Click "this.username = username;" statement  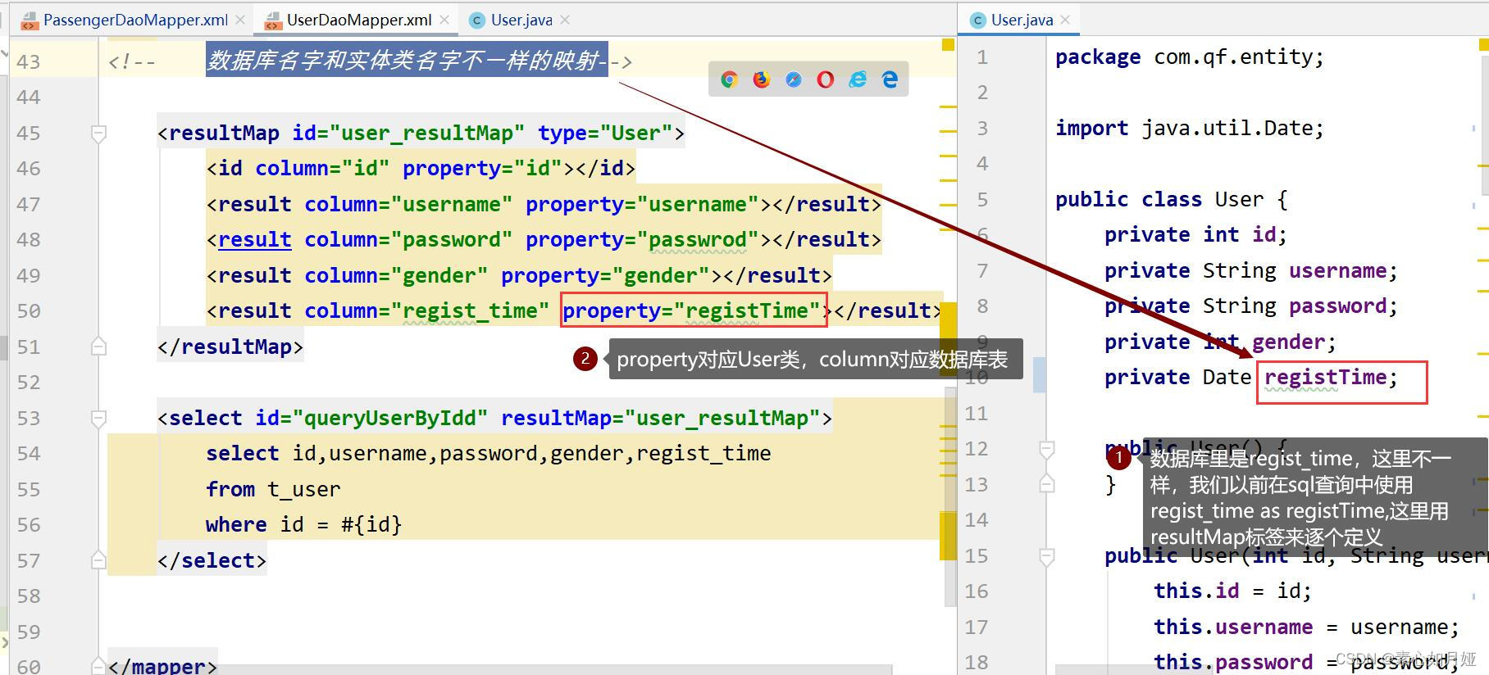[1307, 627]
